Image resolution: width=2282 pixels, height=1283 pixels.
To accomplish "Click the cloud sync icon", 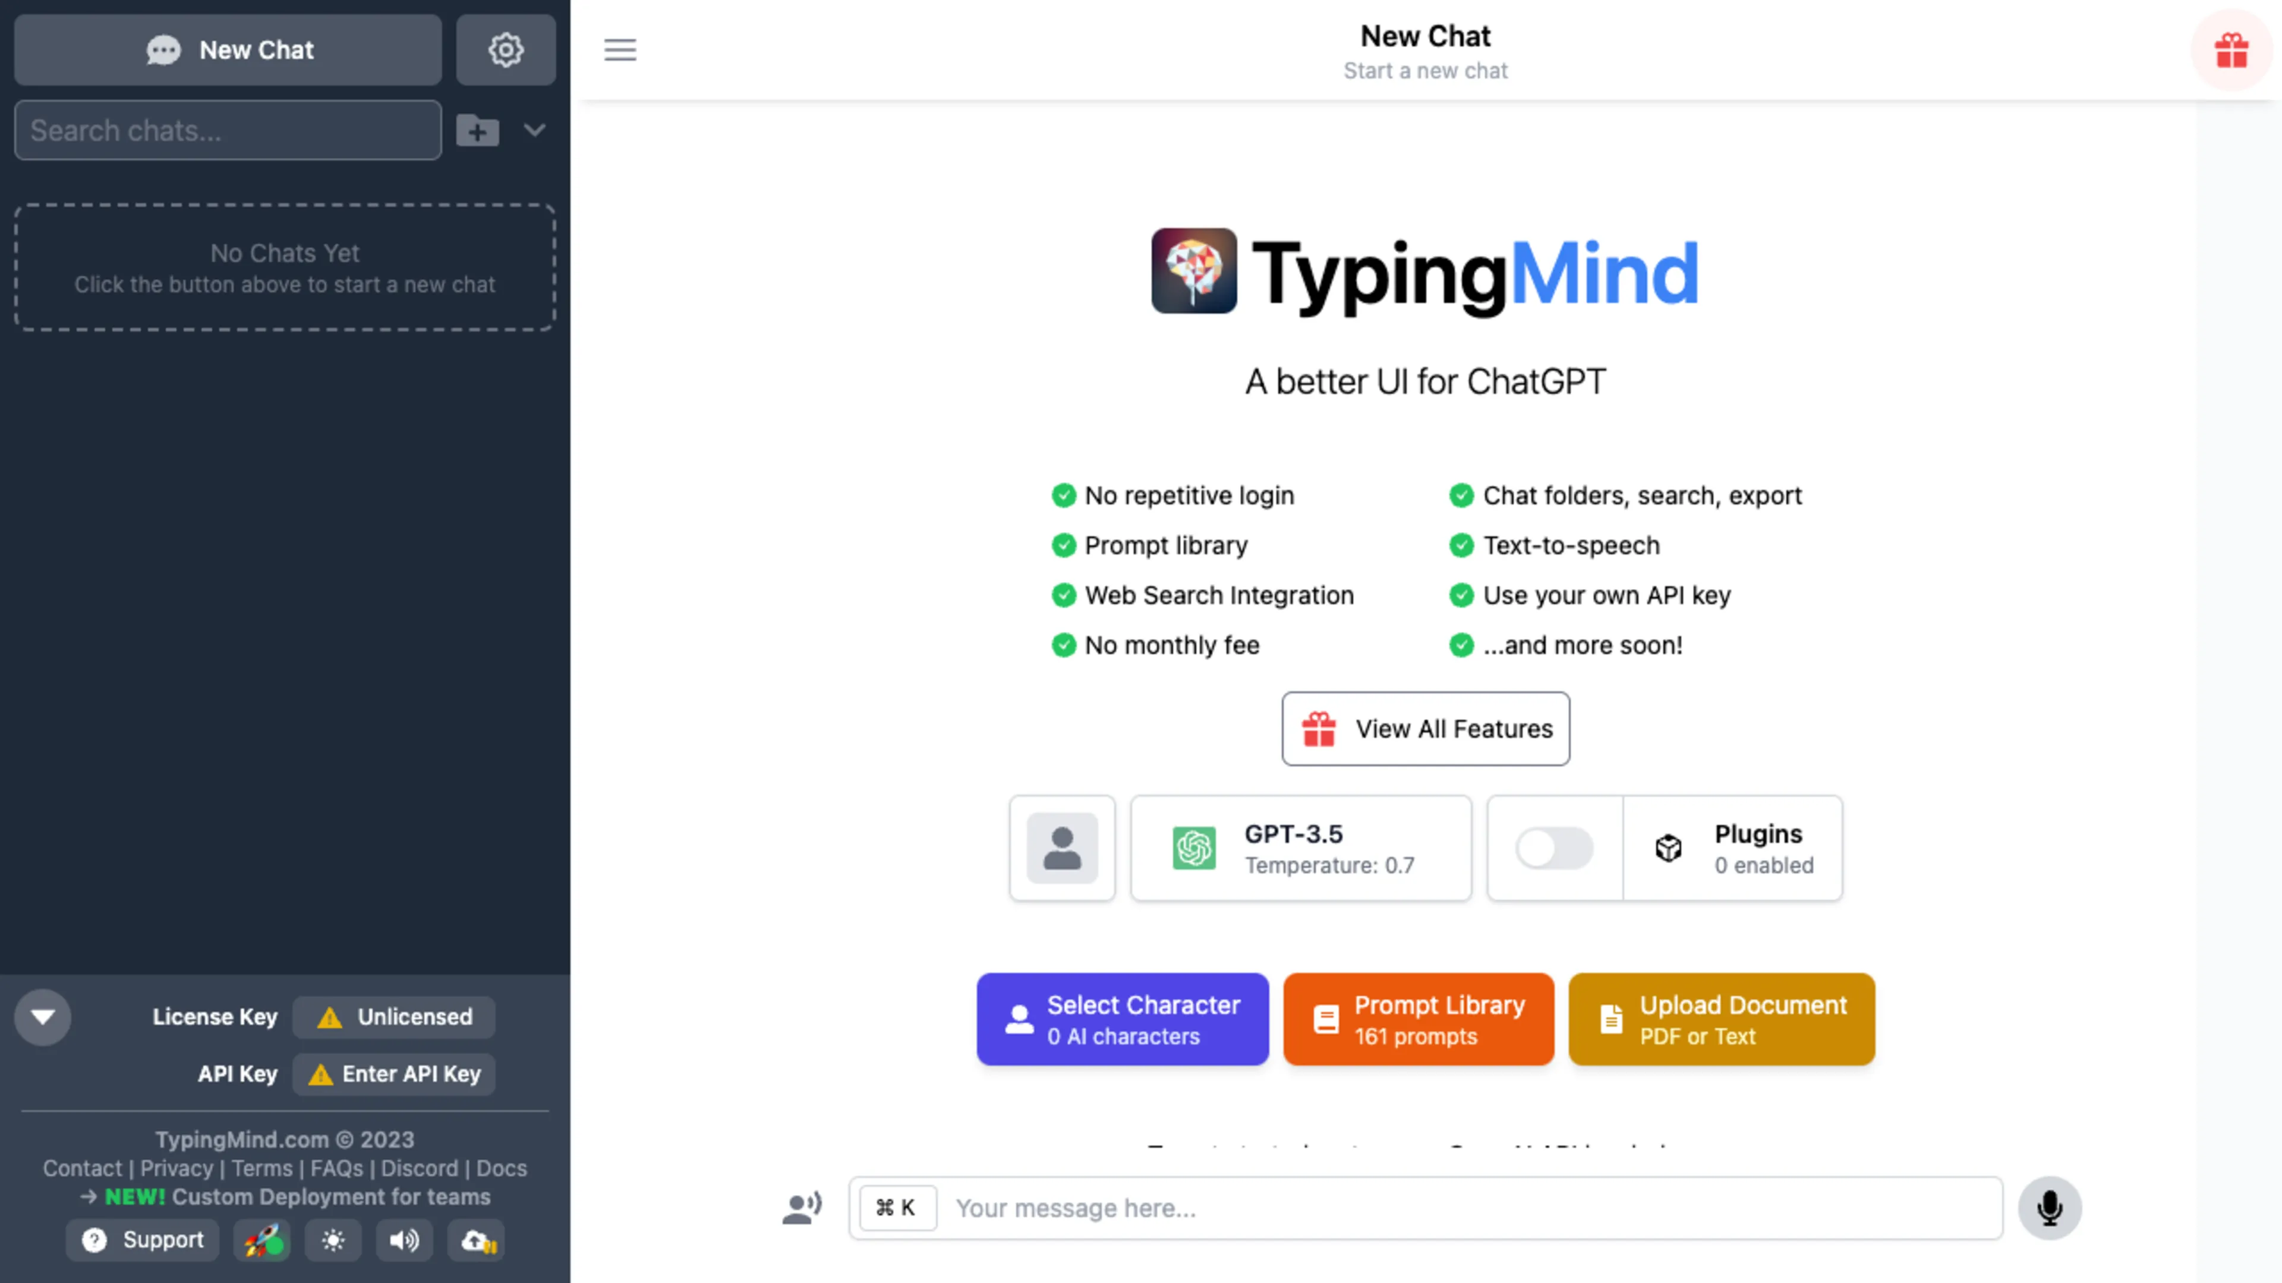I will pyautogui.click(x=477, y=1240).
